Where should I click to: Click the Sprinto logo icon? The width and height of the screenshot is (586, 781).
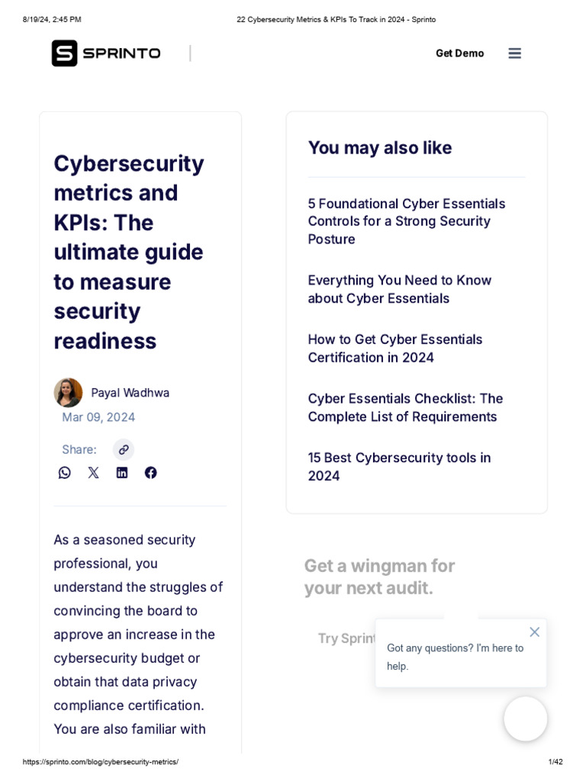(x=65, y=53)
